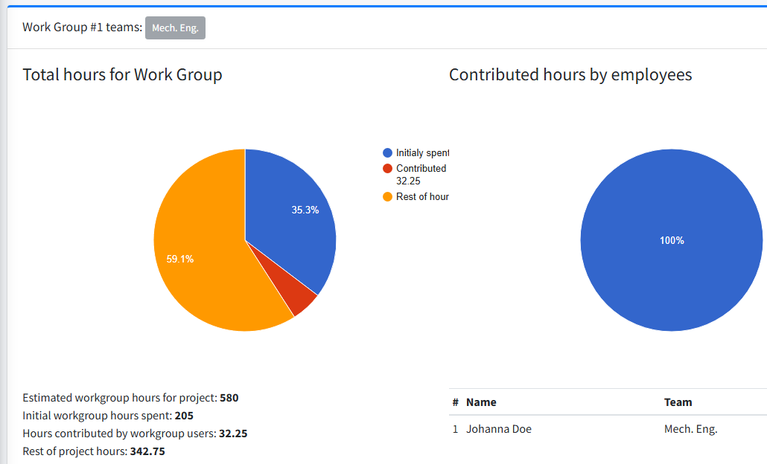Click the blue legend dot for Initialy spent
The image size is (767, 464).
point(387,152)
